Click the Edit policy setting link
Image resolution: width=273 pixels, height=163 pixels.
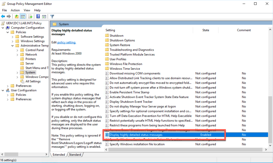[66, 42]
